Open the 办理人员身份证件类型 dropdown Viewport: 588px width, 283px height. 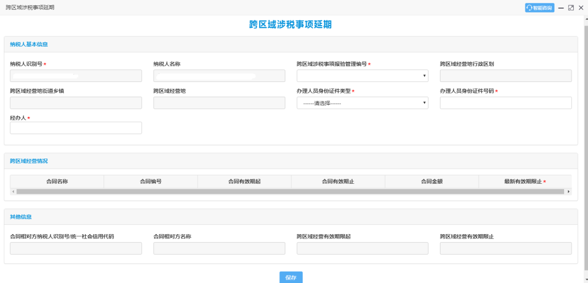(x=362, y=103)
